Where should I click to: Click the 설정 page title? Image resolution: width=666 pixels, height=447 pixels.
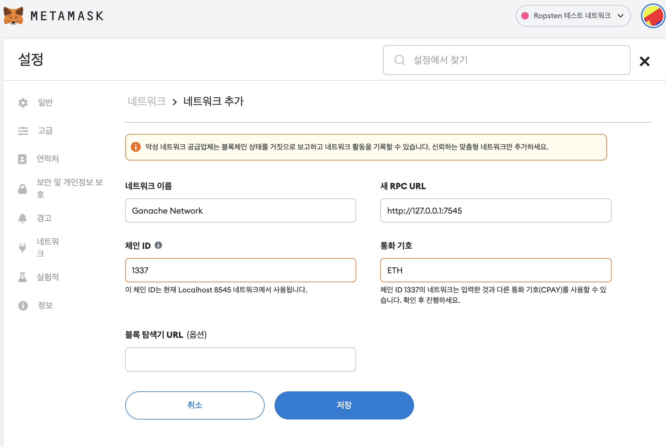(31, 59)
